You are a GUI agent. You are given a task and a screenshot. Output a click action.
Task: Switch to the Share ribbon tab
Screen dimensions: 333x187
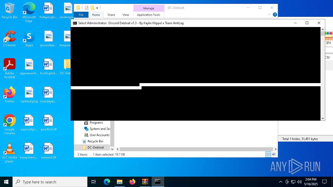pos(111,15)
